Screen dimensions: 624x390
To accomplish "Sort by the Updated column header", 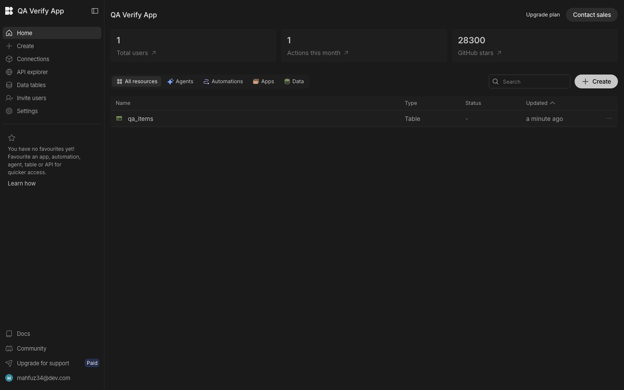I will click(540, 103).
